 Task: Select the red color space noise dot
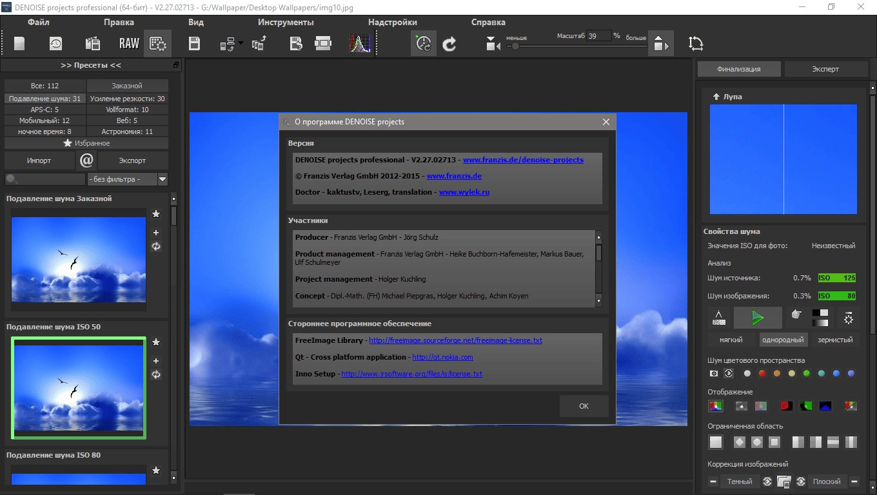(x=762, y=373)
